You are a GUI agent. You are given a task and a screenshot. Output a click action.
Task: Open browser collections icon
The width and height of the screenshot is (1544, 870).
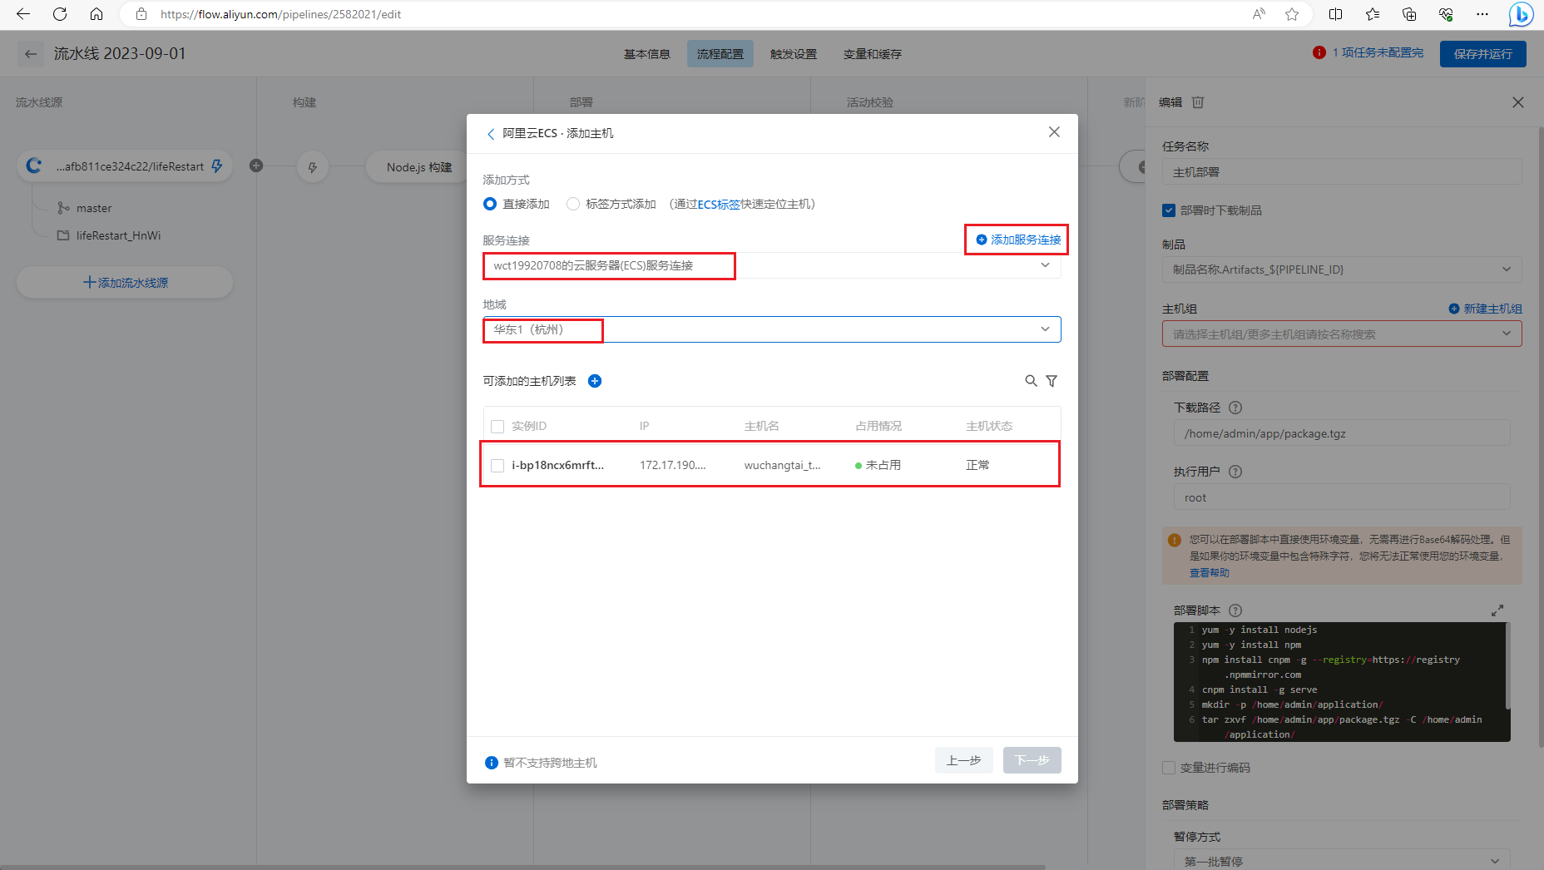pyautogui.click(x=1409, y=14)
